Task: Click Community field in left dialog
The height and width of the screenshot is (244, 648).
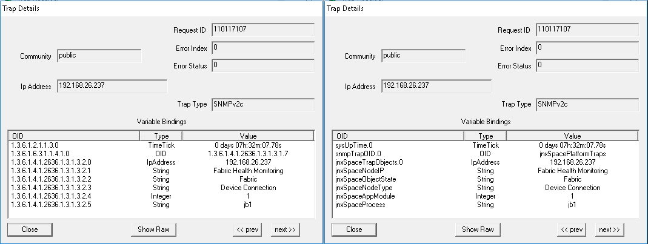Action: (99, 56)
